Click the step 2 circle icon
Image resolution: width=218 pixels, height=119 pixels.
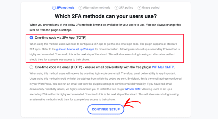(80, 8)
